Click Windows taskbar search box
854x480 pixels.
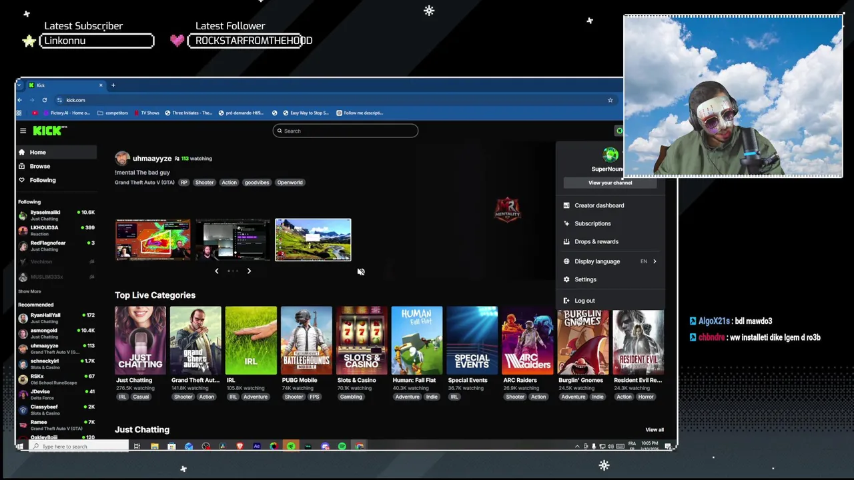(x=79, y=446)
